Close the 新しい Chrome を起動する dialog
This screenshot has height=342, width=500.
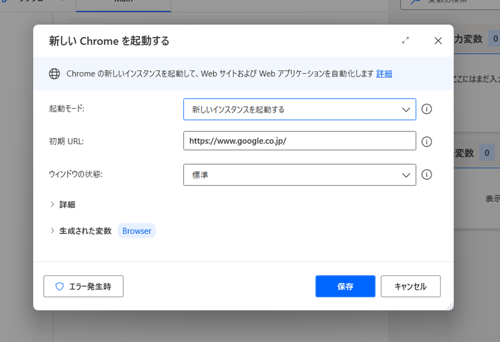coord(438,41)
